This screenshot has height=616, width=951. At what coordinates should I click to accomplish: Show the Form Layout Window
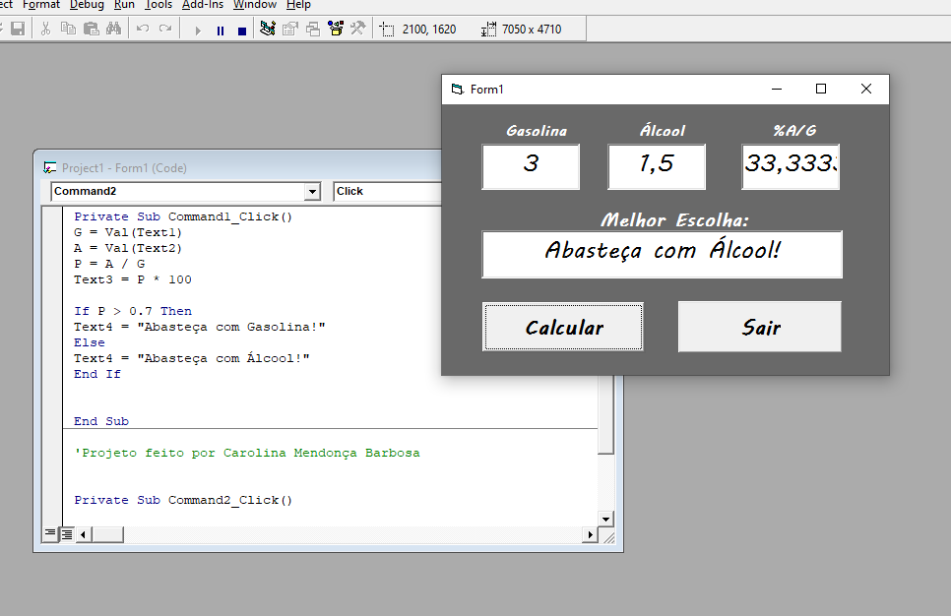[313, 29]
